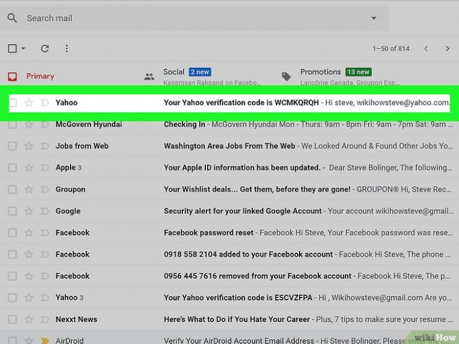Click the Social people icon
This screenshot has width=459, height=344.
(x=149, y=77)
